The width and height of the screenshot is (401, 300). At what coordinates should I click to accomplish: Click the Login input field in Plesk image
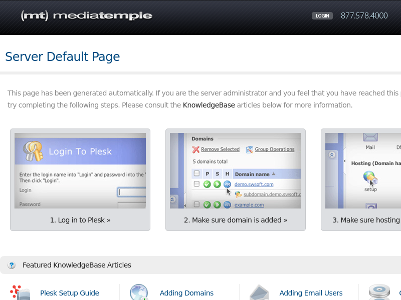[x=132, y=192]
